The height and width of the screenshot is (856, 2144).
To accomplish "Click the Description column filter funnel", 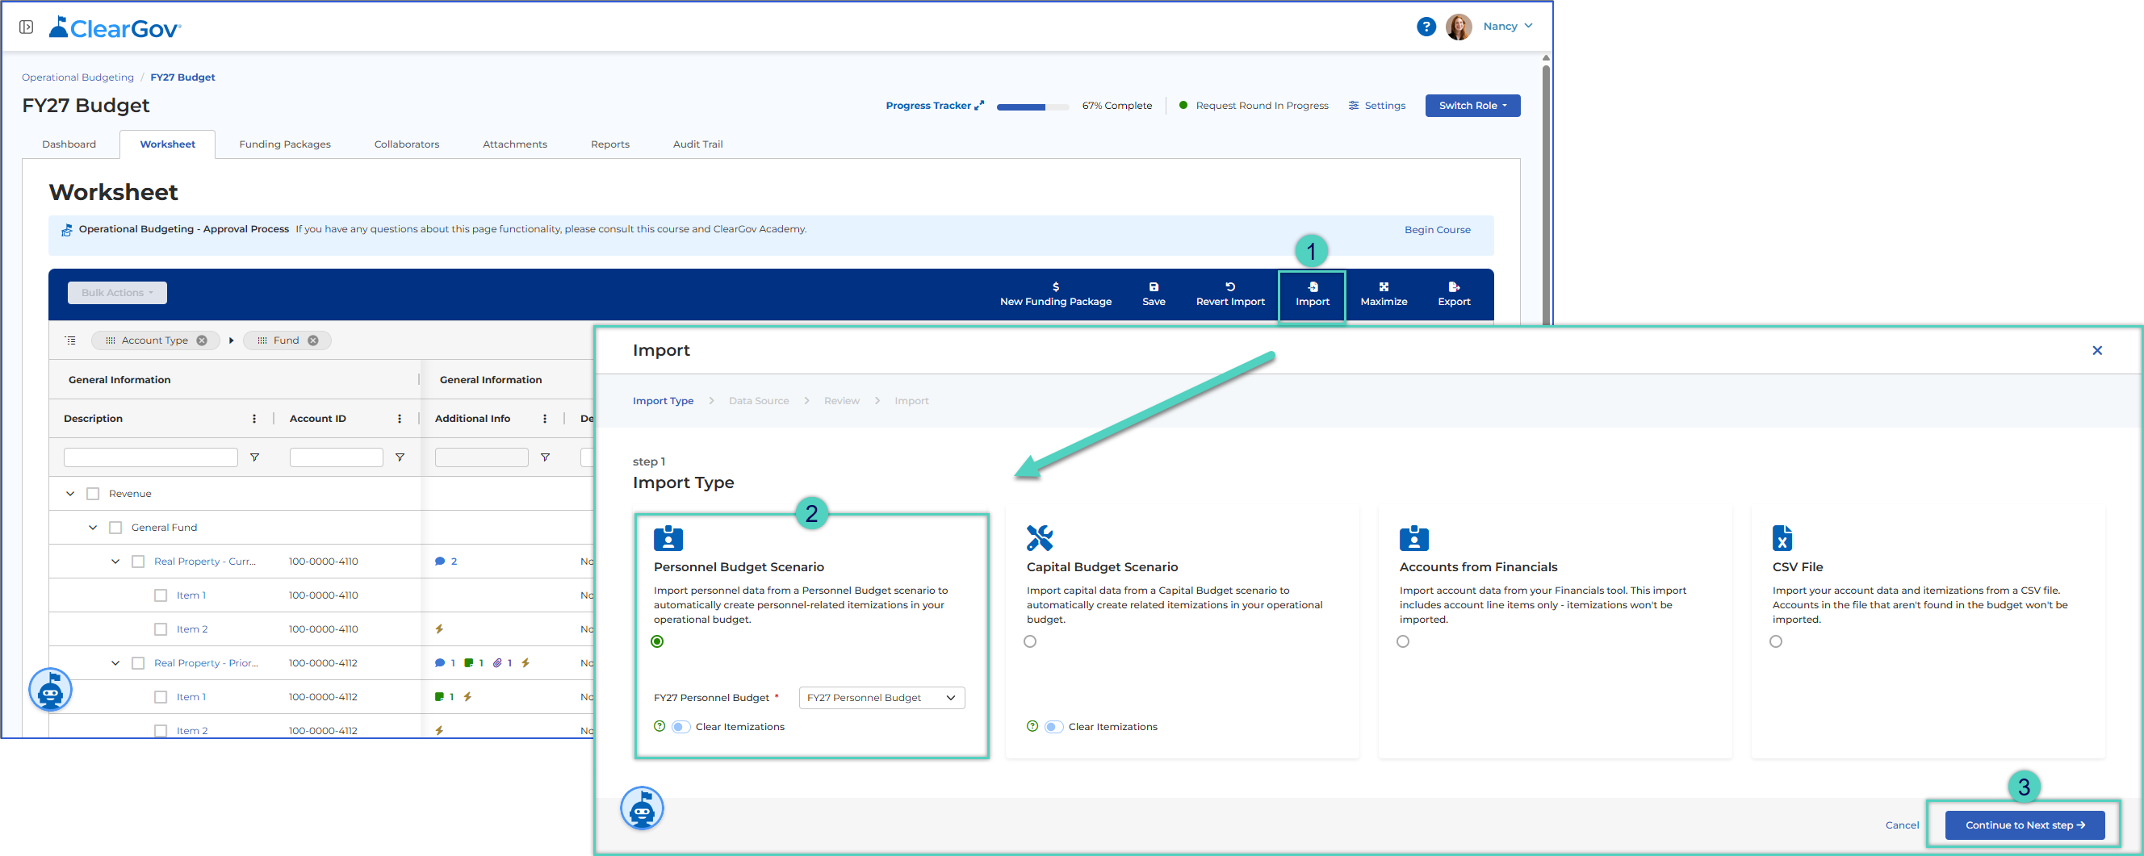I will (x=255, y=457).
